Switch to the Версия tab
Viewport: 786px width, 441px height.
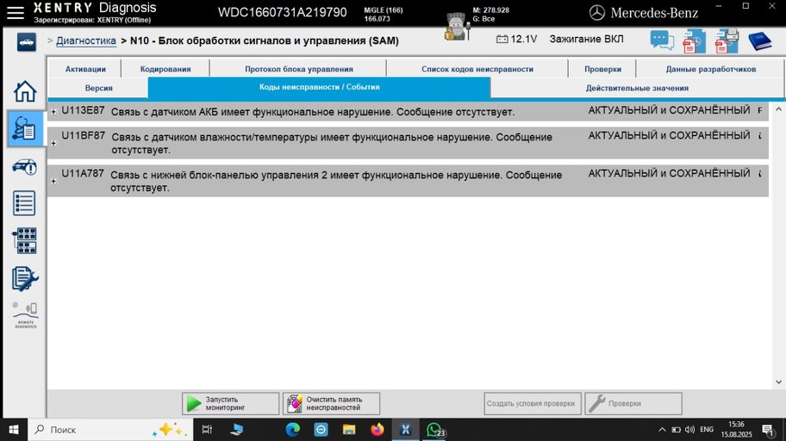click(99, 88)
